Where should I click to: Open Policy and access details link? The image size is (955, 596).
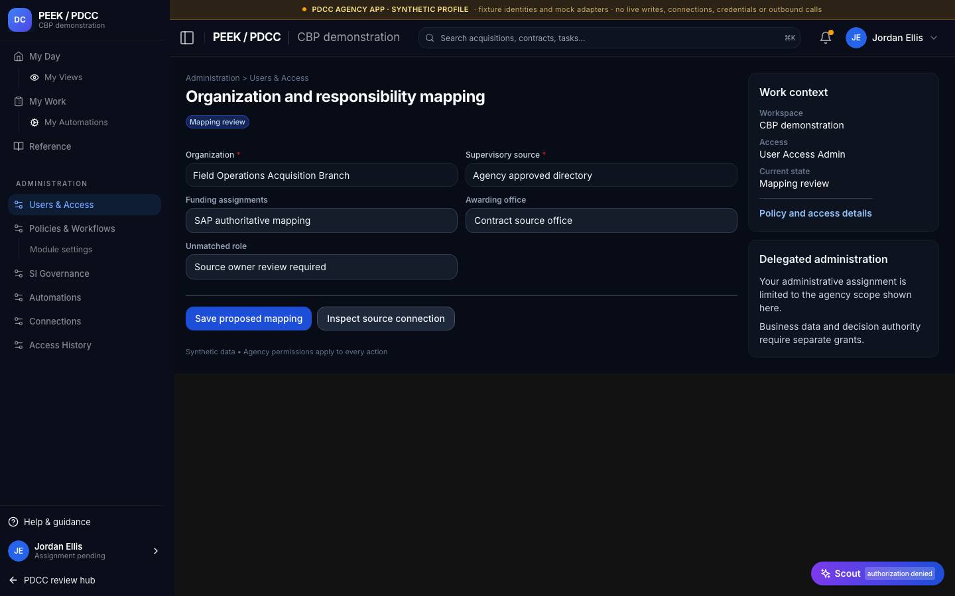pyautogui.click(x=816, y=213)
